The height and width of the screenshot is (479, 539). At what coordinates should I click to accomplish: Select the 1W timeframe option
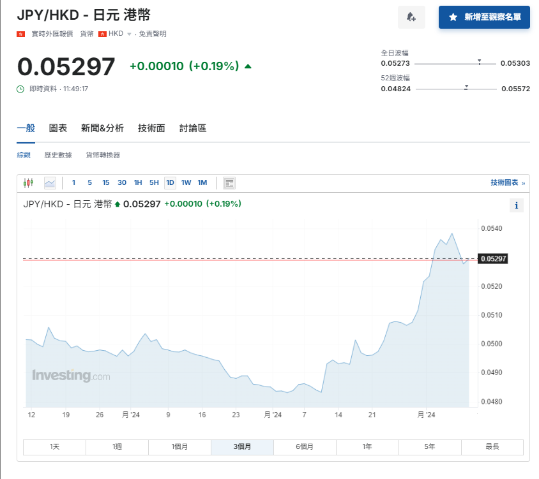click(186, 182)
